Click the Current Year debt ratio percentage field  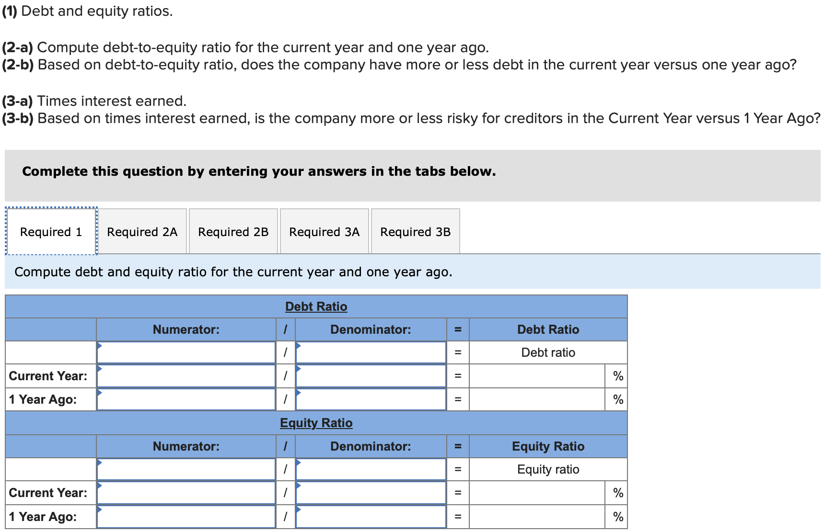click(x=536, y=375)
